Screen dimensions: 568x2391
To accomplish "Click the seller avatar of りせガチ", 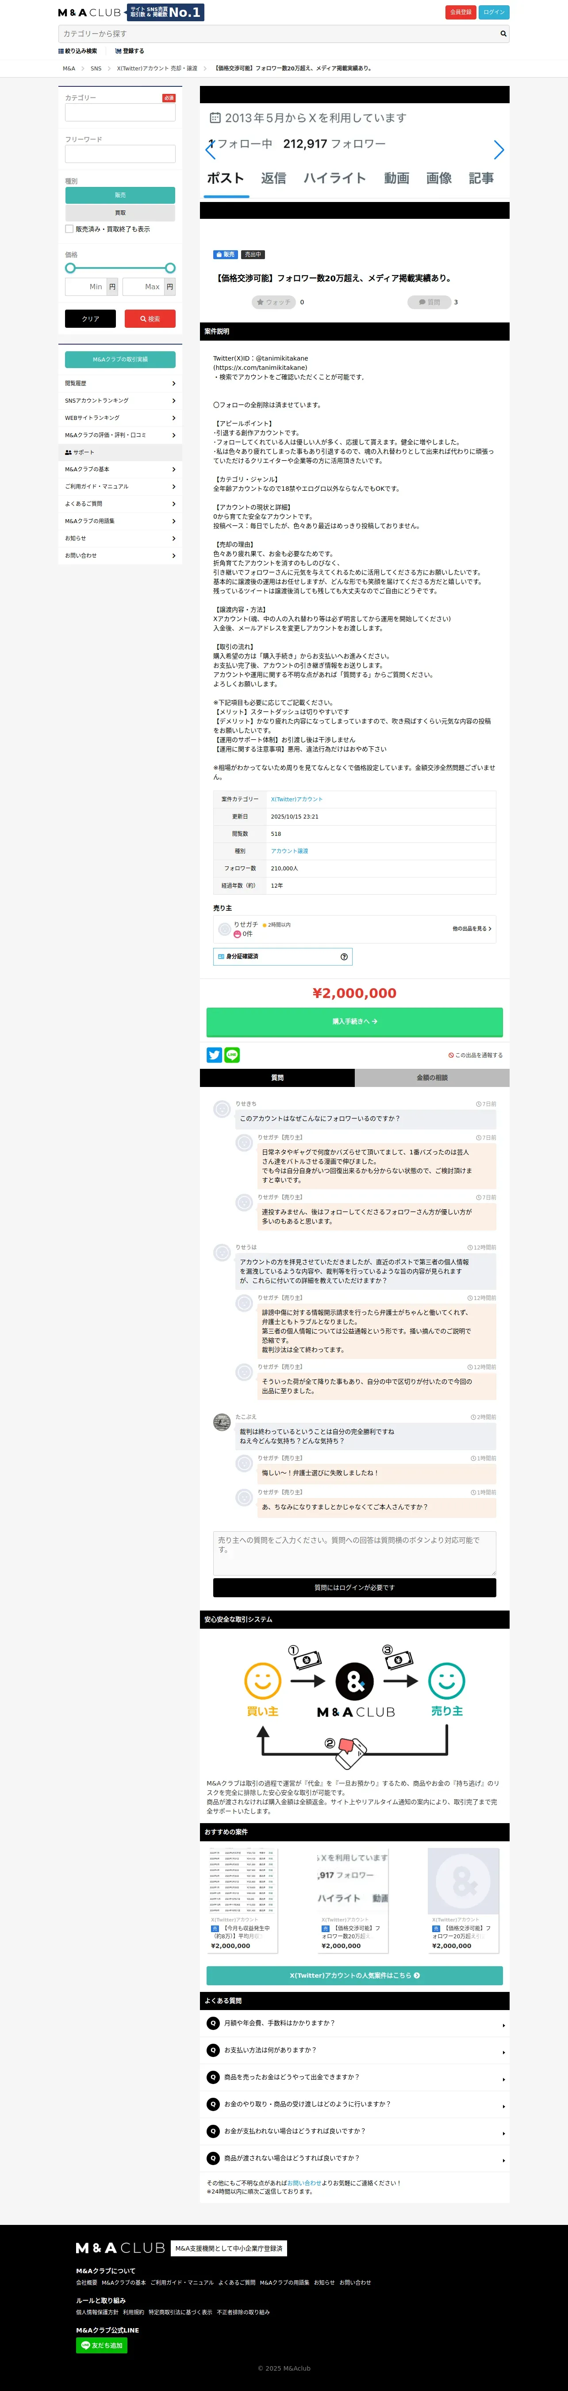I will pyautogui.click(x=224, y=929).
